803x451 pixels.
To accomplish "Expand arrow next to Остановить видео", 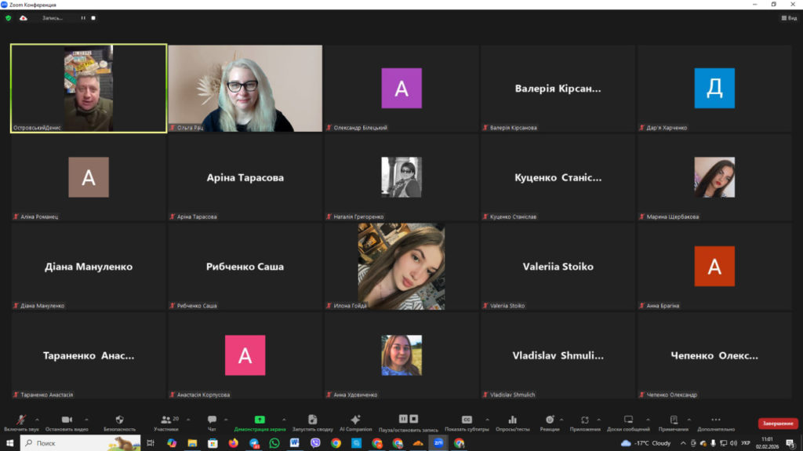I will point(86,419).
